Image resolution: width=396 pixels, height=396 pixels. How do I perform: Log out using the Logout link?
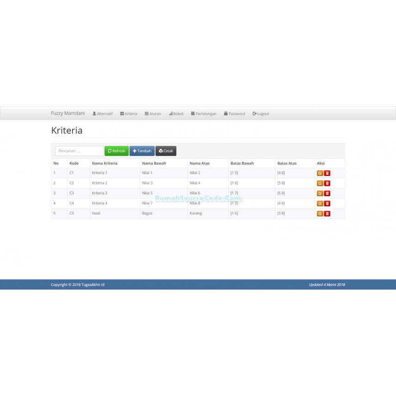pyautogui.click(x=260, y=114)
